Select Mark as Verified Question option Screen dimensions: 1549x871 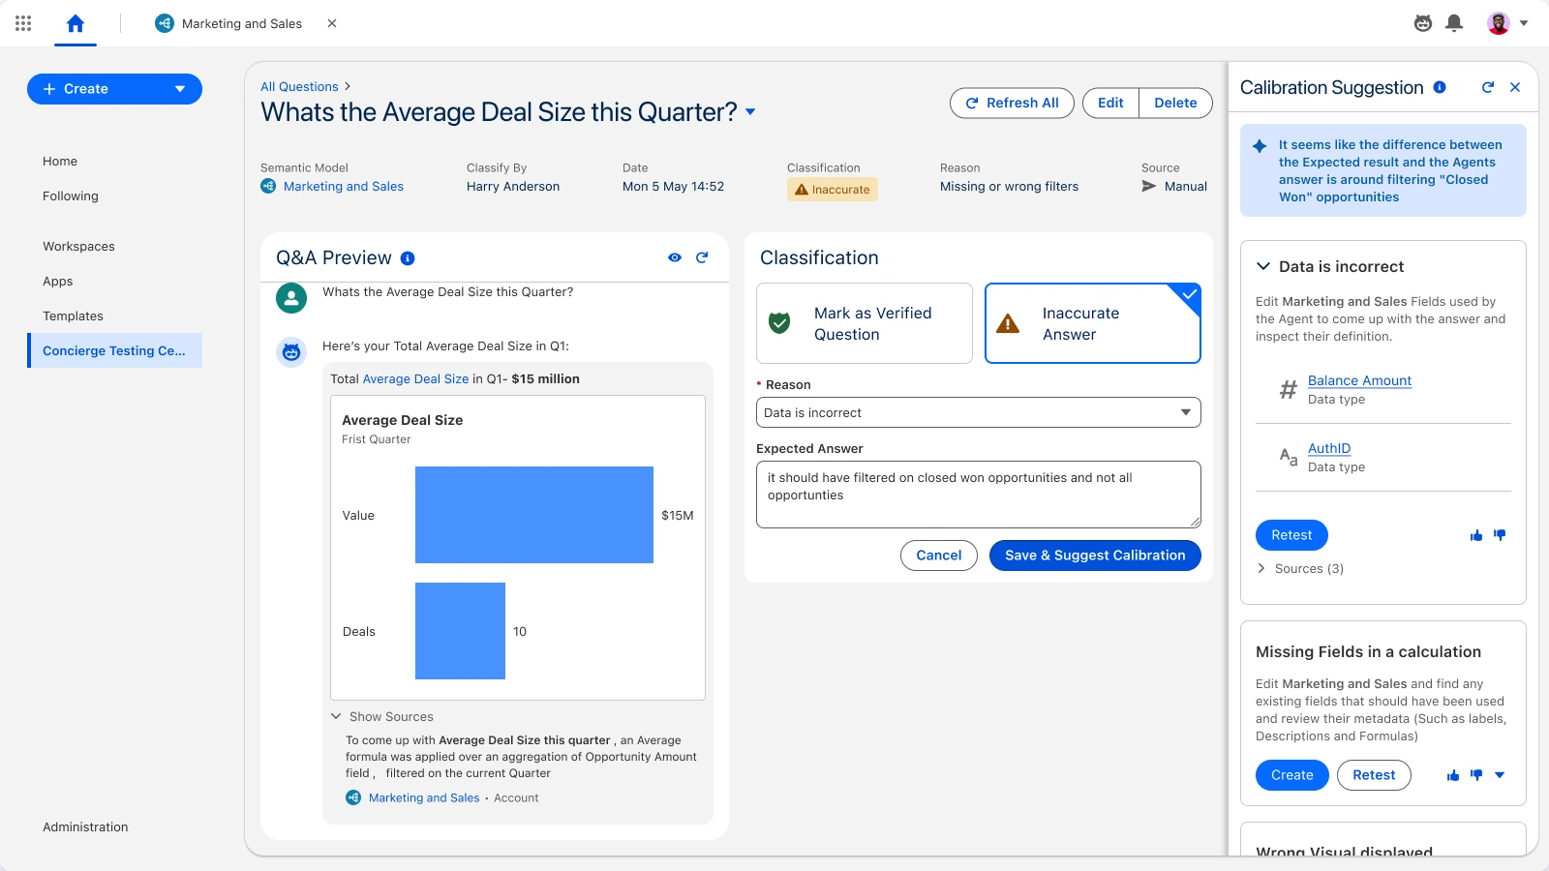point(865,323)
